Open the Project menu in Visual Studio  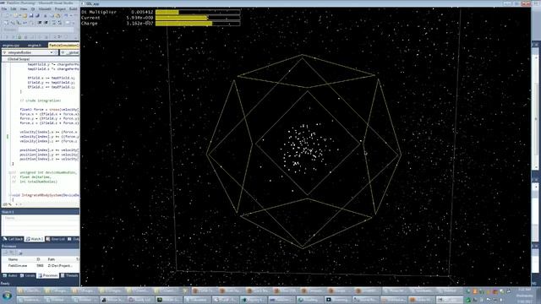tap(60, 9)
